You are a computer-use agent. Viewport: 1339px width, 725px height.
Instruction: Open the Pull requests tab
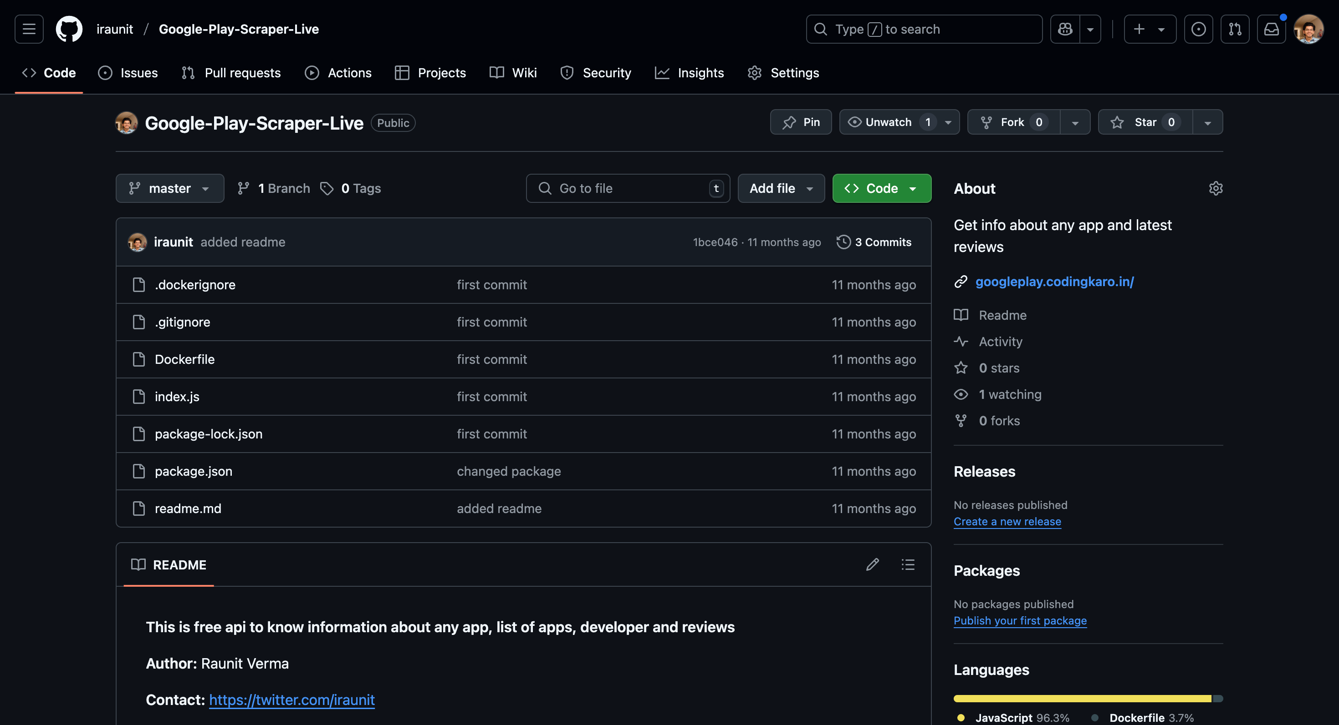tap(231, 73)
